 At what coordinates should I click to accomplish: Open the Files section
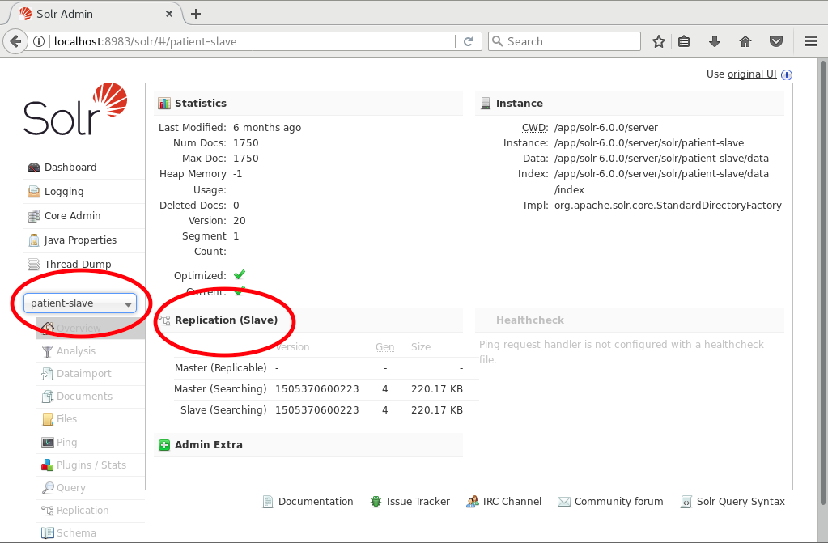[x=66, y=419]
